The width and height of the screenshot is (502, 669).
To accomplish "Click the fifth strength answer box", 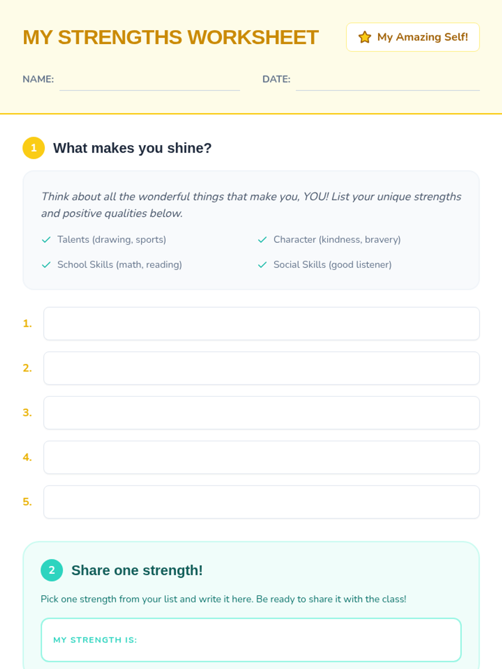I will coord(261,502).
